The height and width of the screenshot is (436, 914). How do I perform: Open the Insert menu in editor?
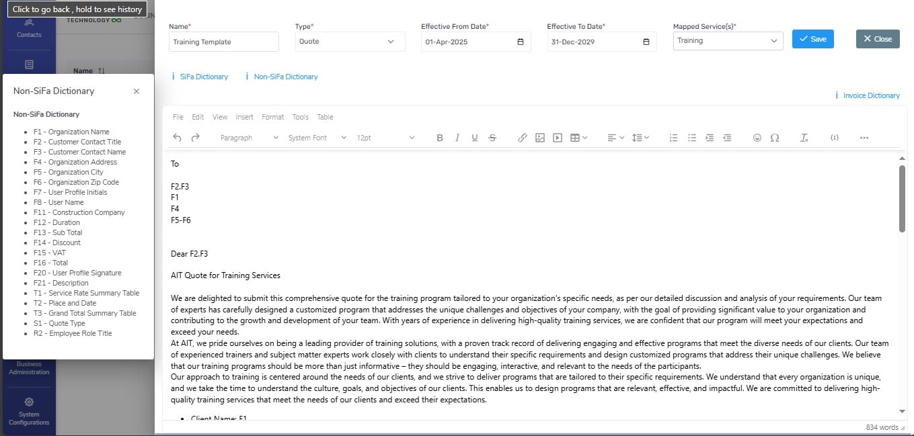244,117
